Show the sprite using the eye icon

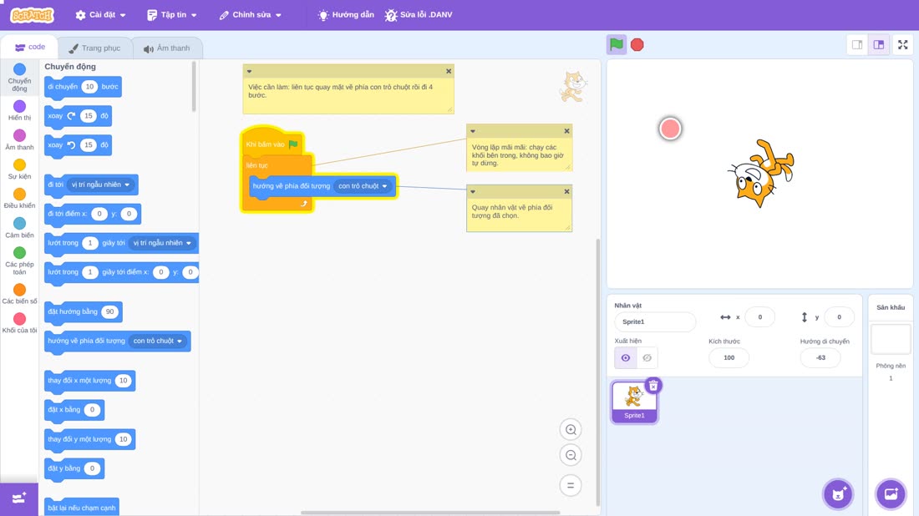(626, 358)
